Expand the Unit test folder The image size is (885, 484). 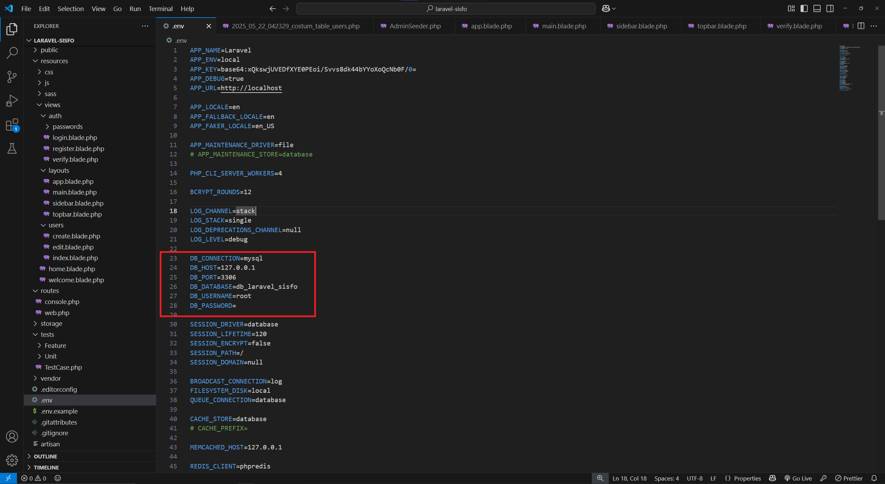coord(51,356)
